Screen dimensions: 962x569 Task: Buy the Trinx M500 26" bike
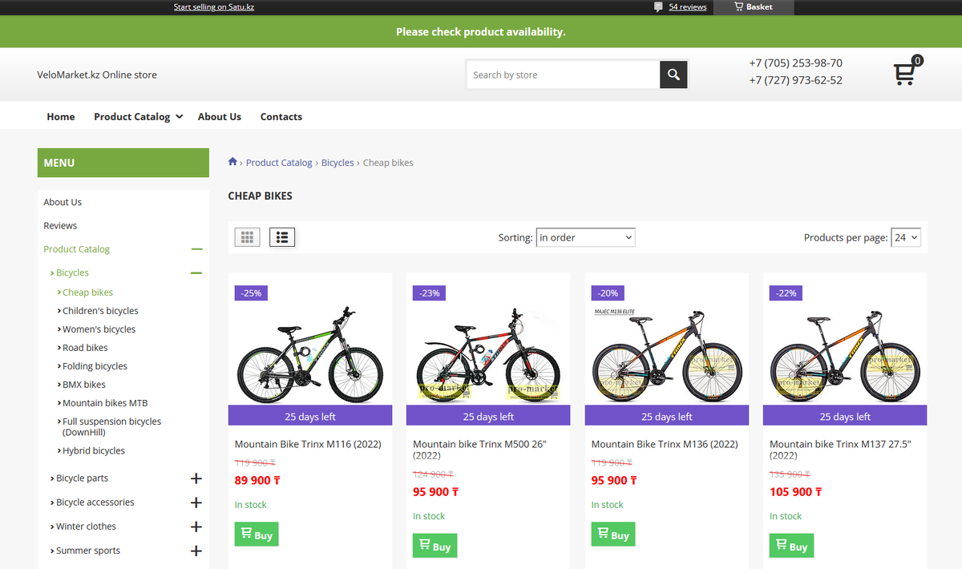click(435, 546)
